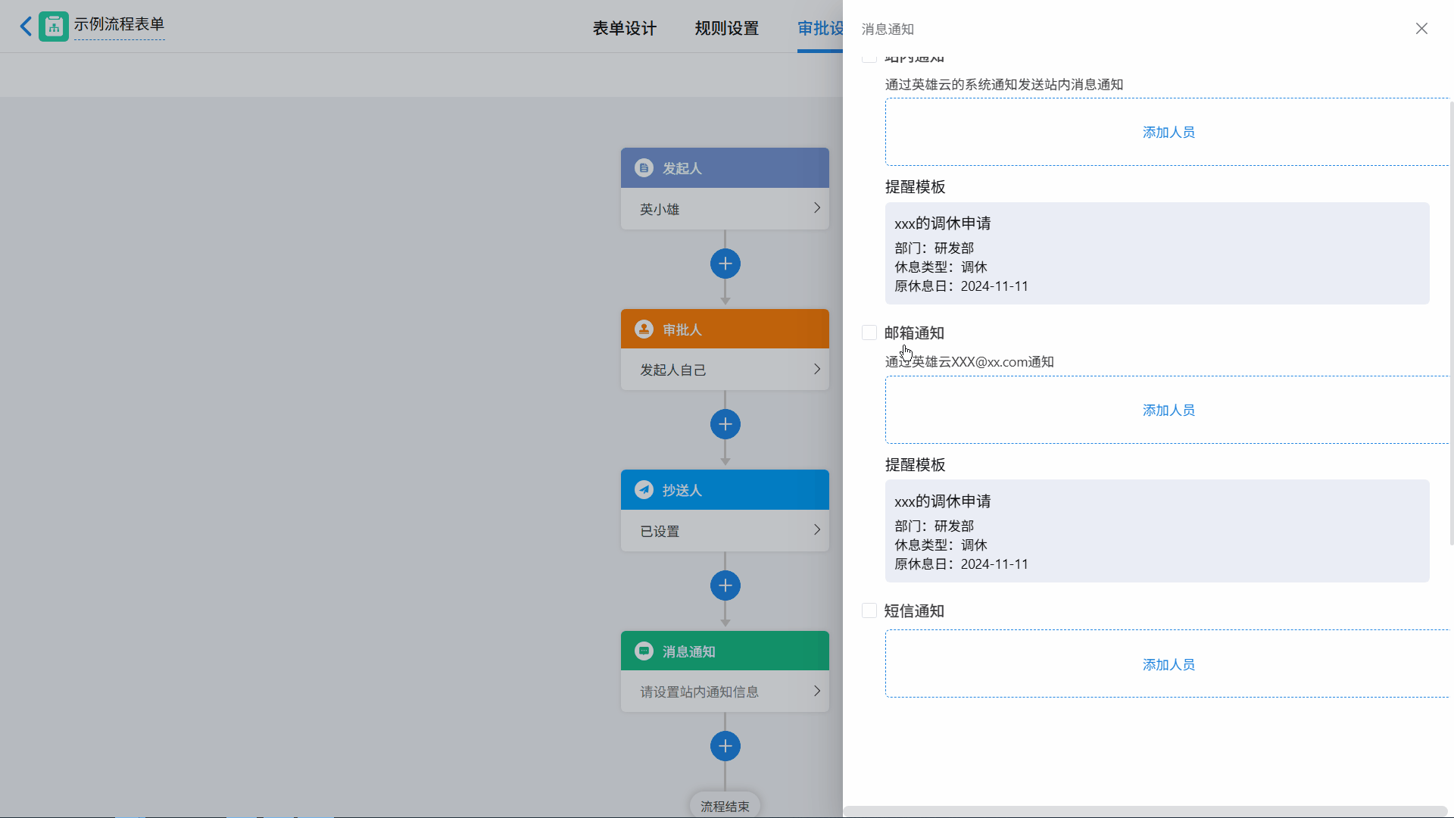Click the 消息通知 chat bubble icon

pos(644,651)
